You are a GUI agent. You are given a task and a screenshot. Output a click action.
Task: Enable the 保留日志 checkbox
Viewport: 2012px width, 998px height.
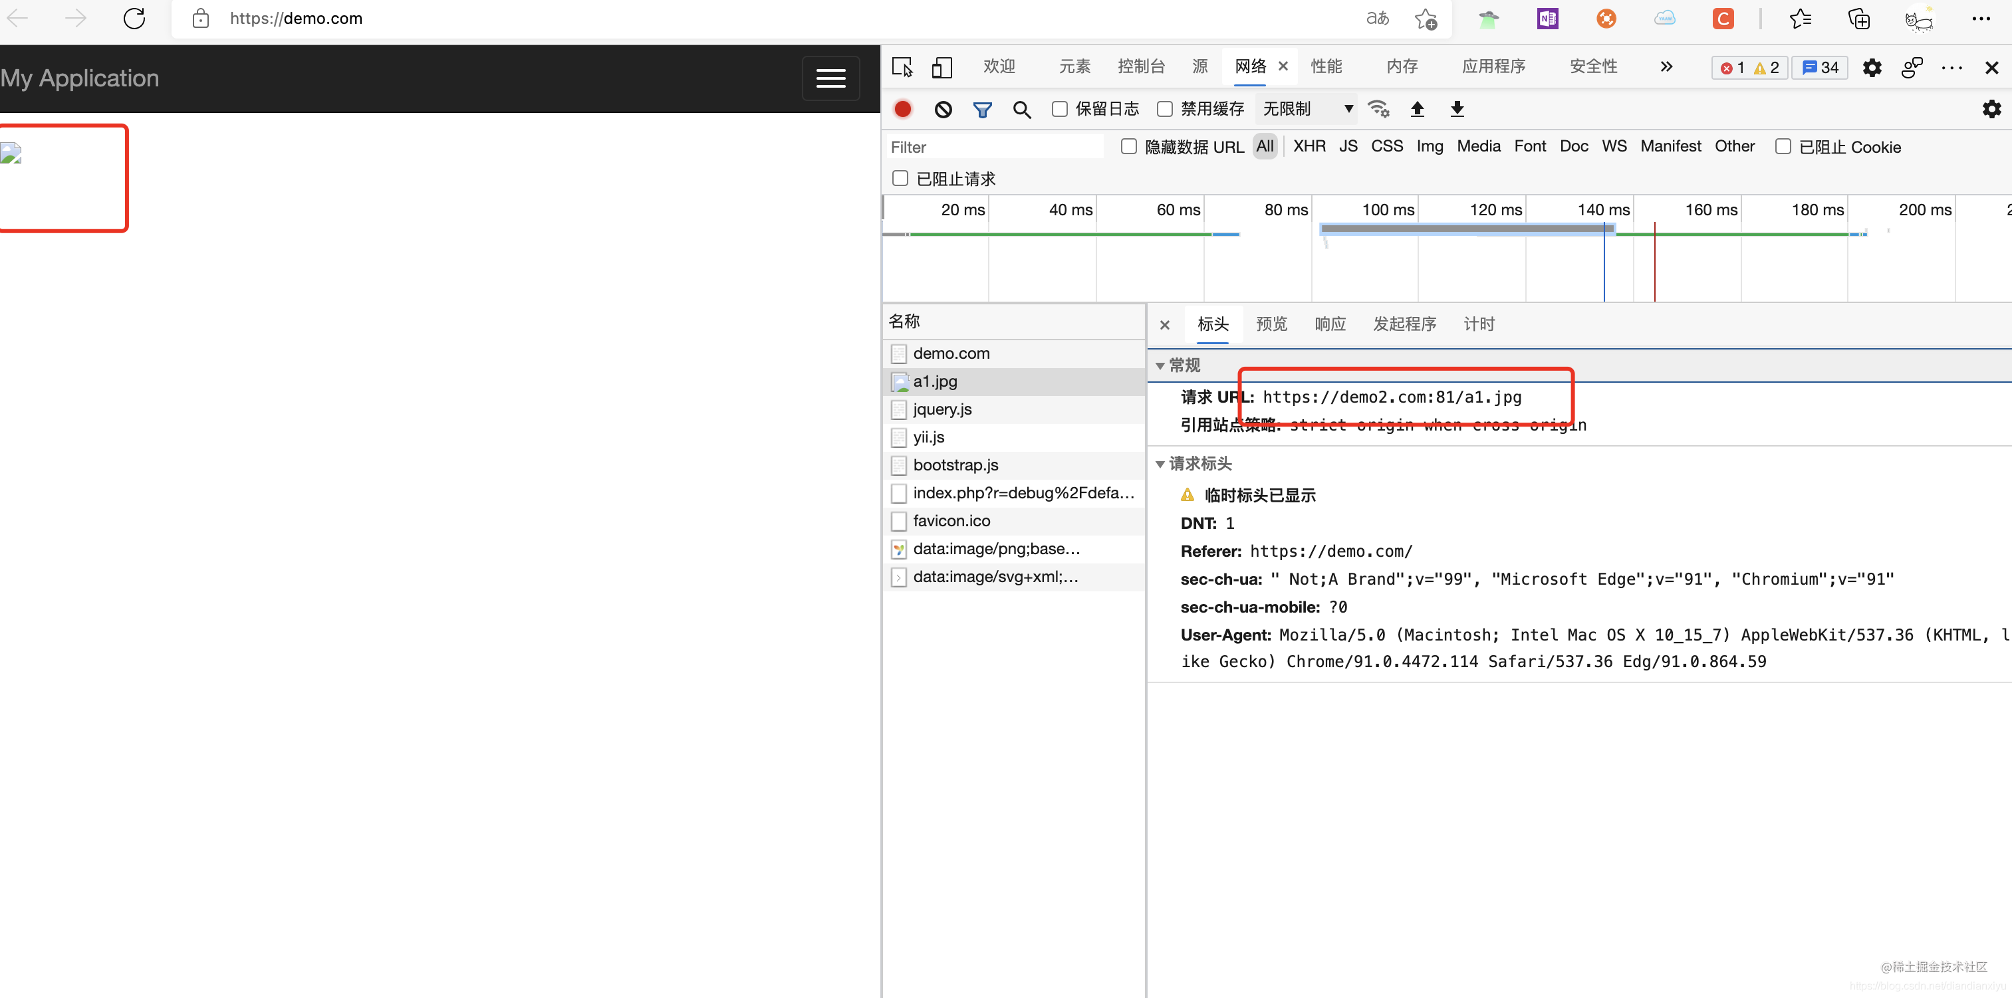1059,109
